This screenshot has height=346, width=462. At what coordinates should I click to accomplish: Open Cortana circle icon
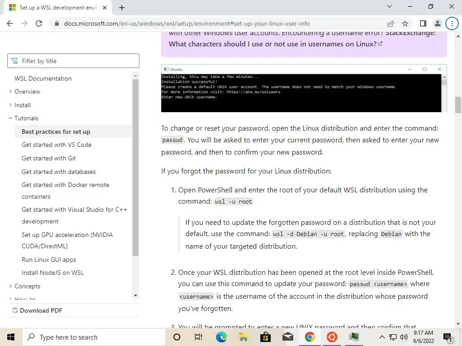[x=177, y=337]
